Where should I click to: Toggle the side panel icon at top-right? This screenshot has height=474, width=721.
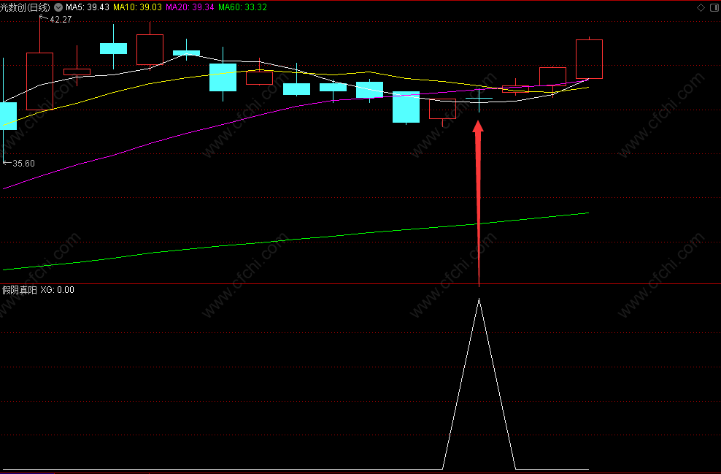pos(714,7)
